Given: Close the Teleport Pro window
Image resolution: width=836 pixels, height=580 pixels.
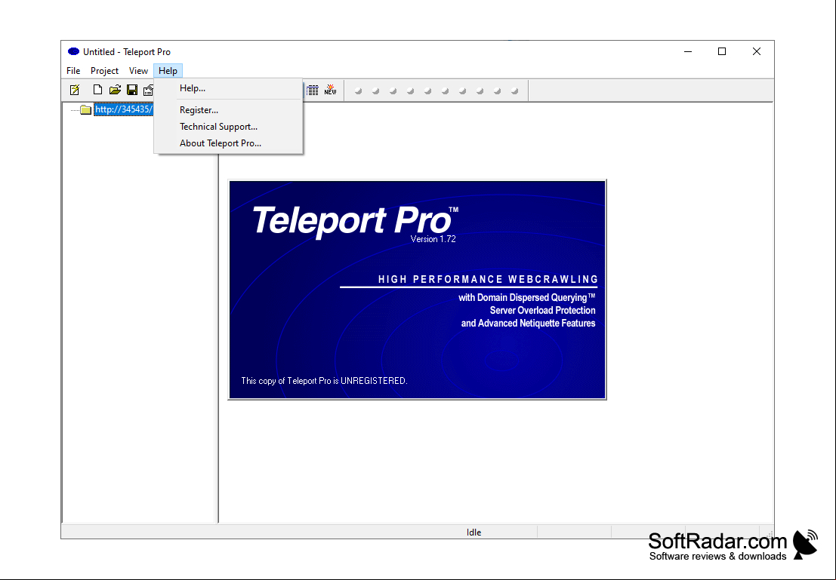Looking at the screenshot, I should (757, 51).
